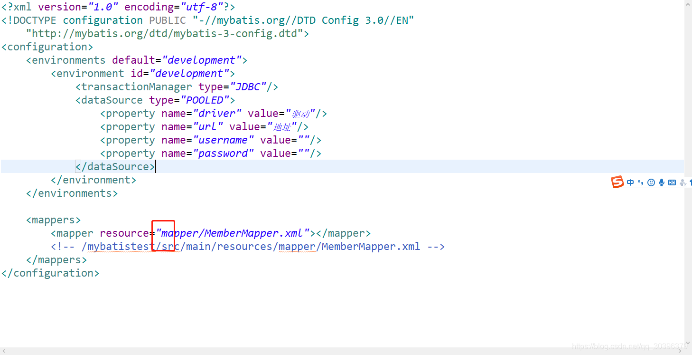Click the mapper resource MemberMapper.xml attribute value
Screen dimensions: 692x355
(x=233, y=233)
